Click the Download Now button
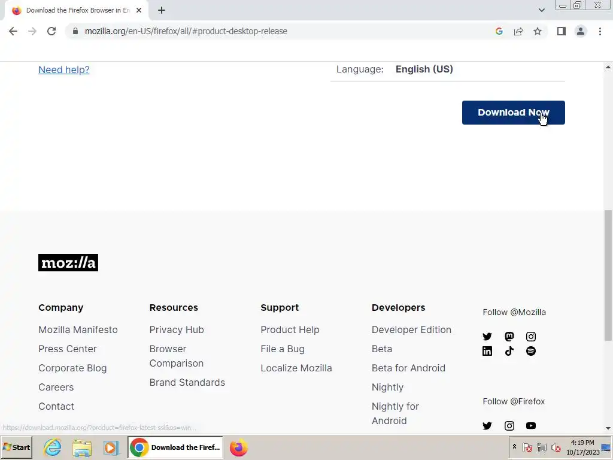The image size is (613, 460). 513,113
